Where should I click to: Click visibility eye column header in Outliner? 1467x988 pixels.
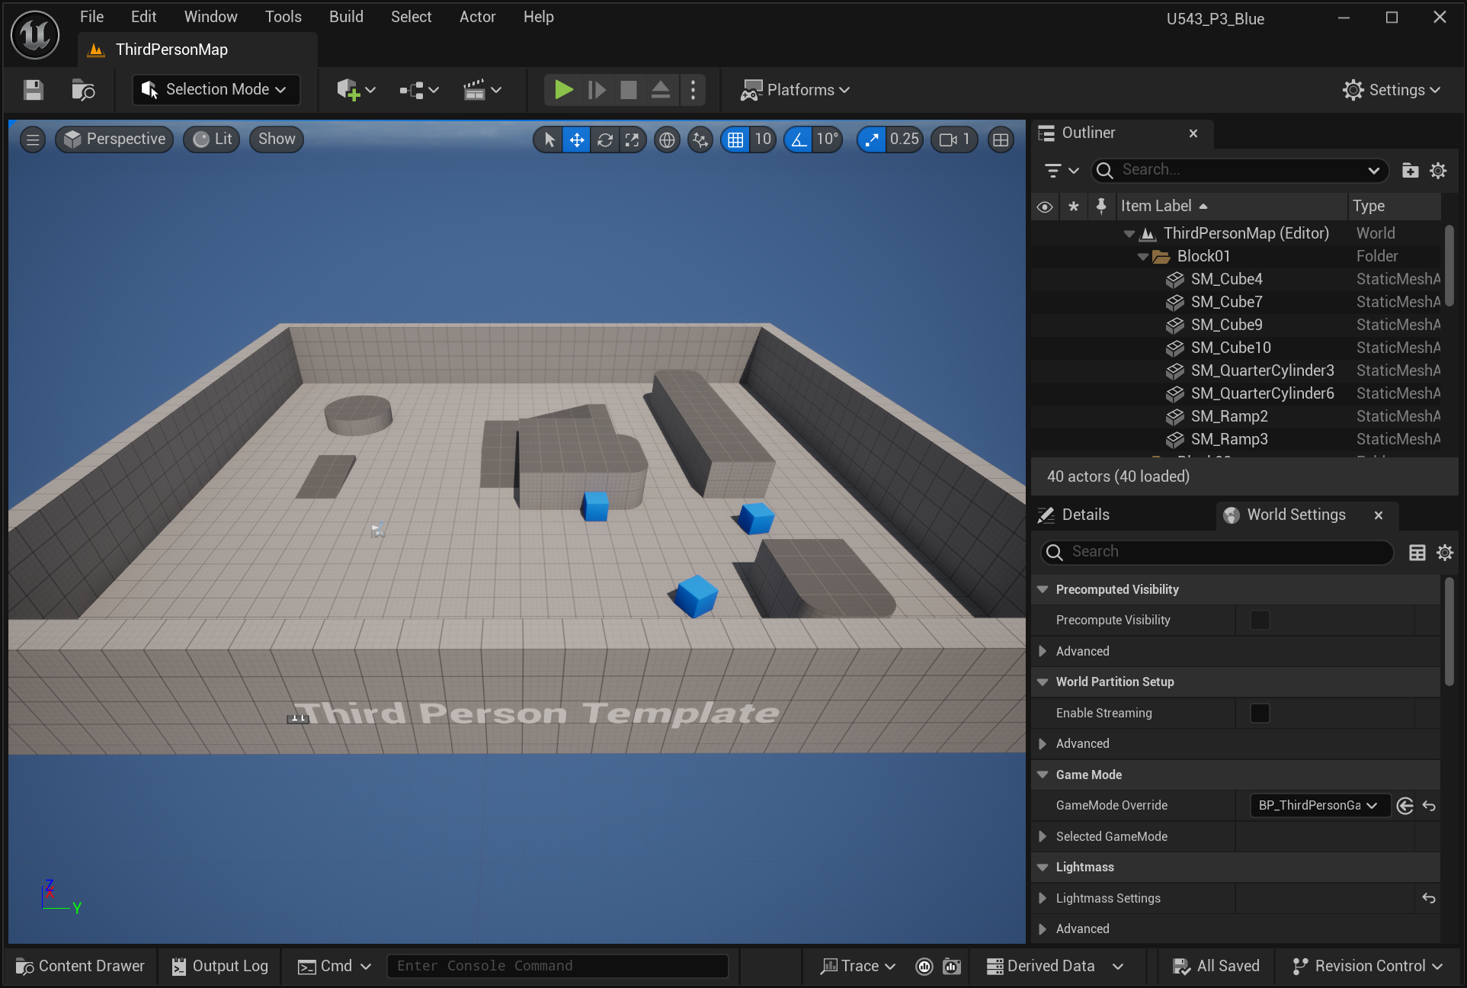pos(1045,207)
